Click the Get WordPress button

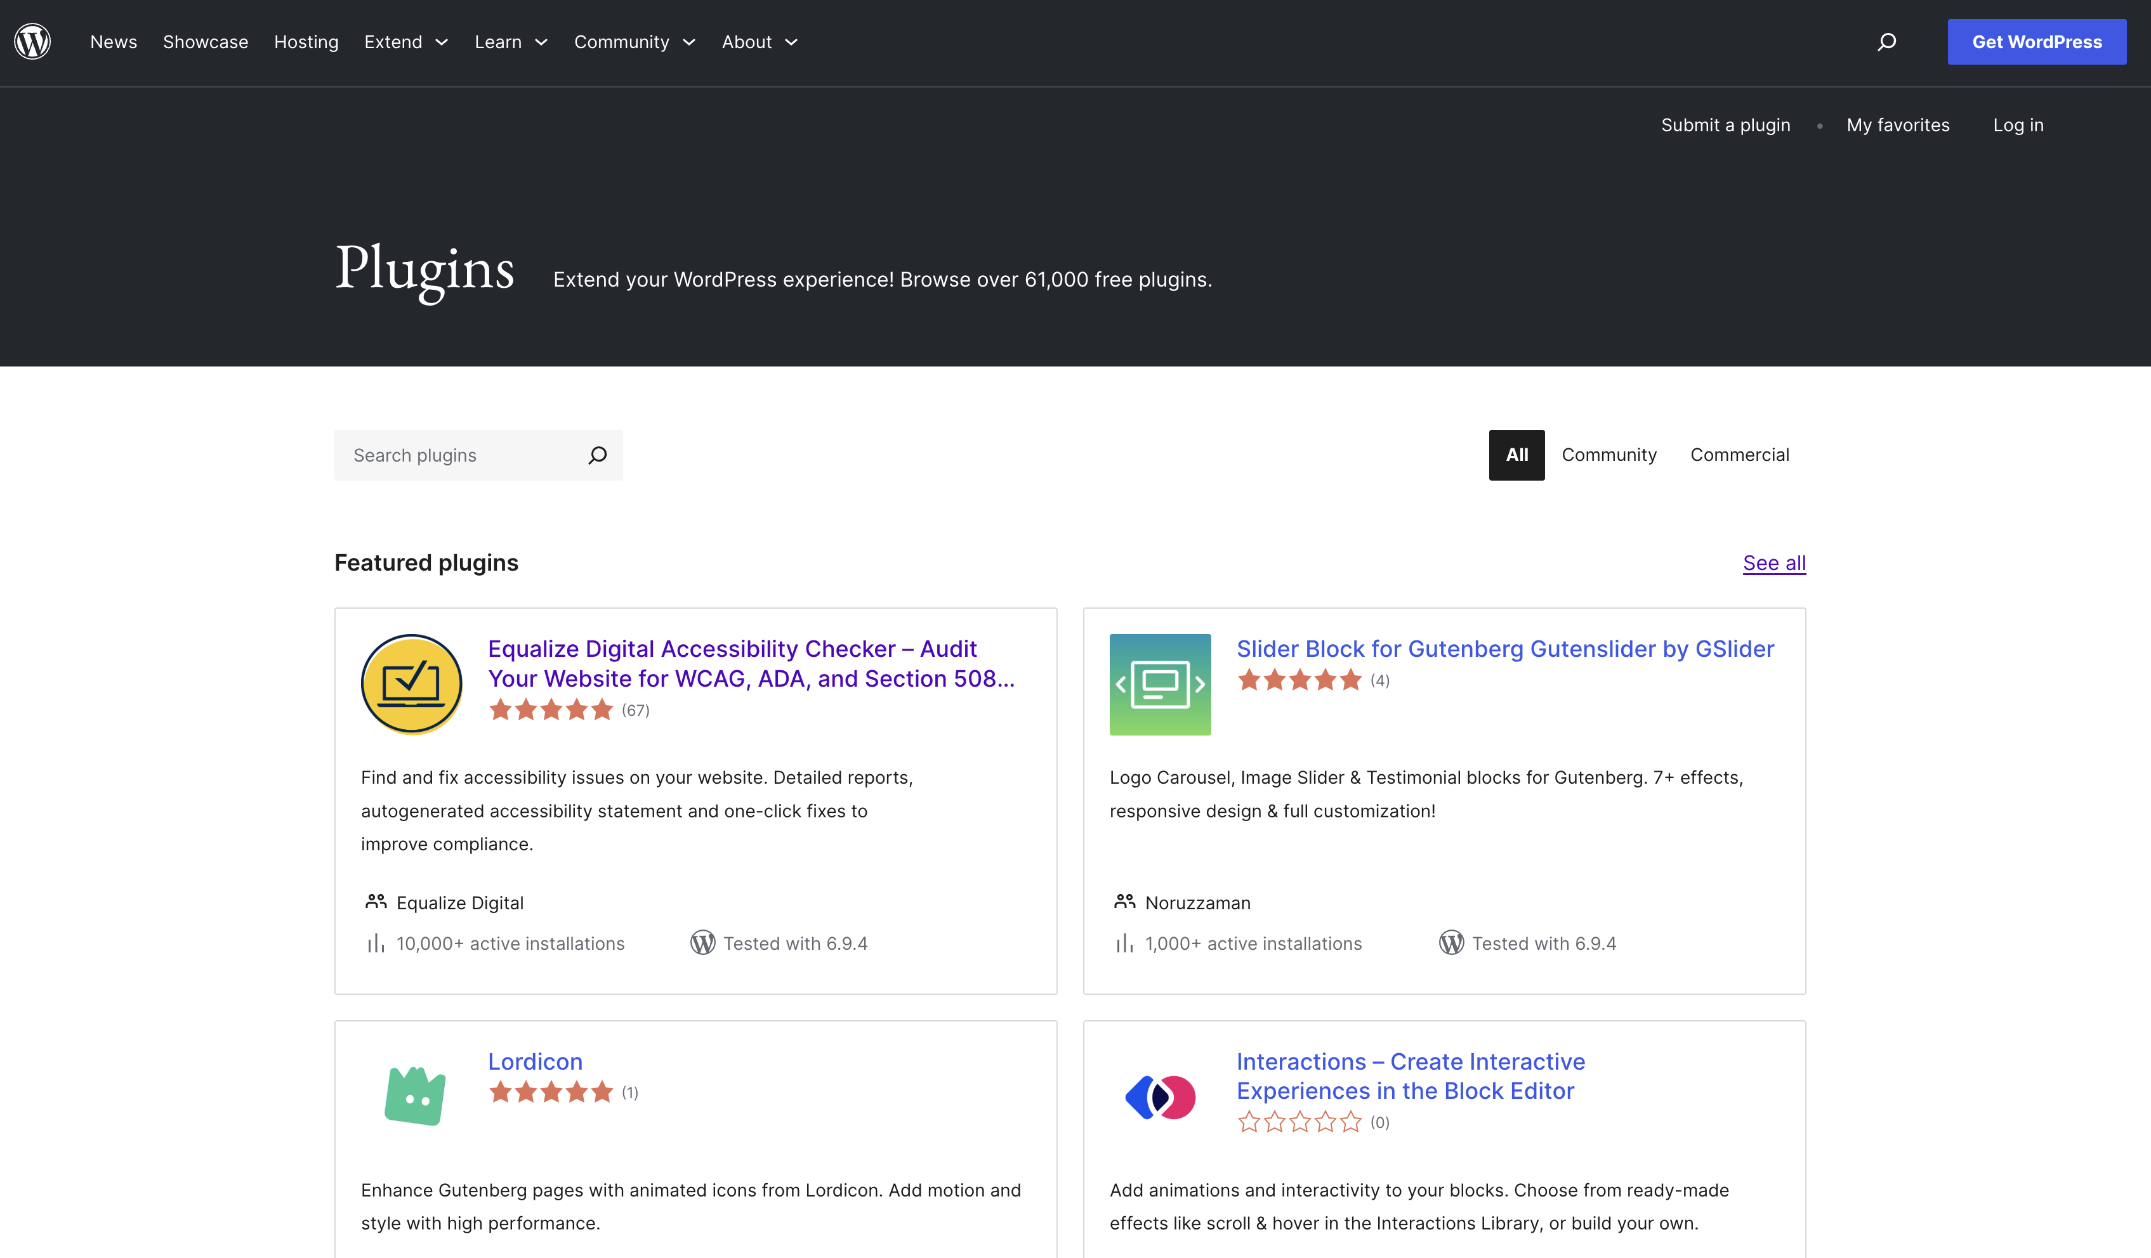point(2037,42)
